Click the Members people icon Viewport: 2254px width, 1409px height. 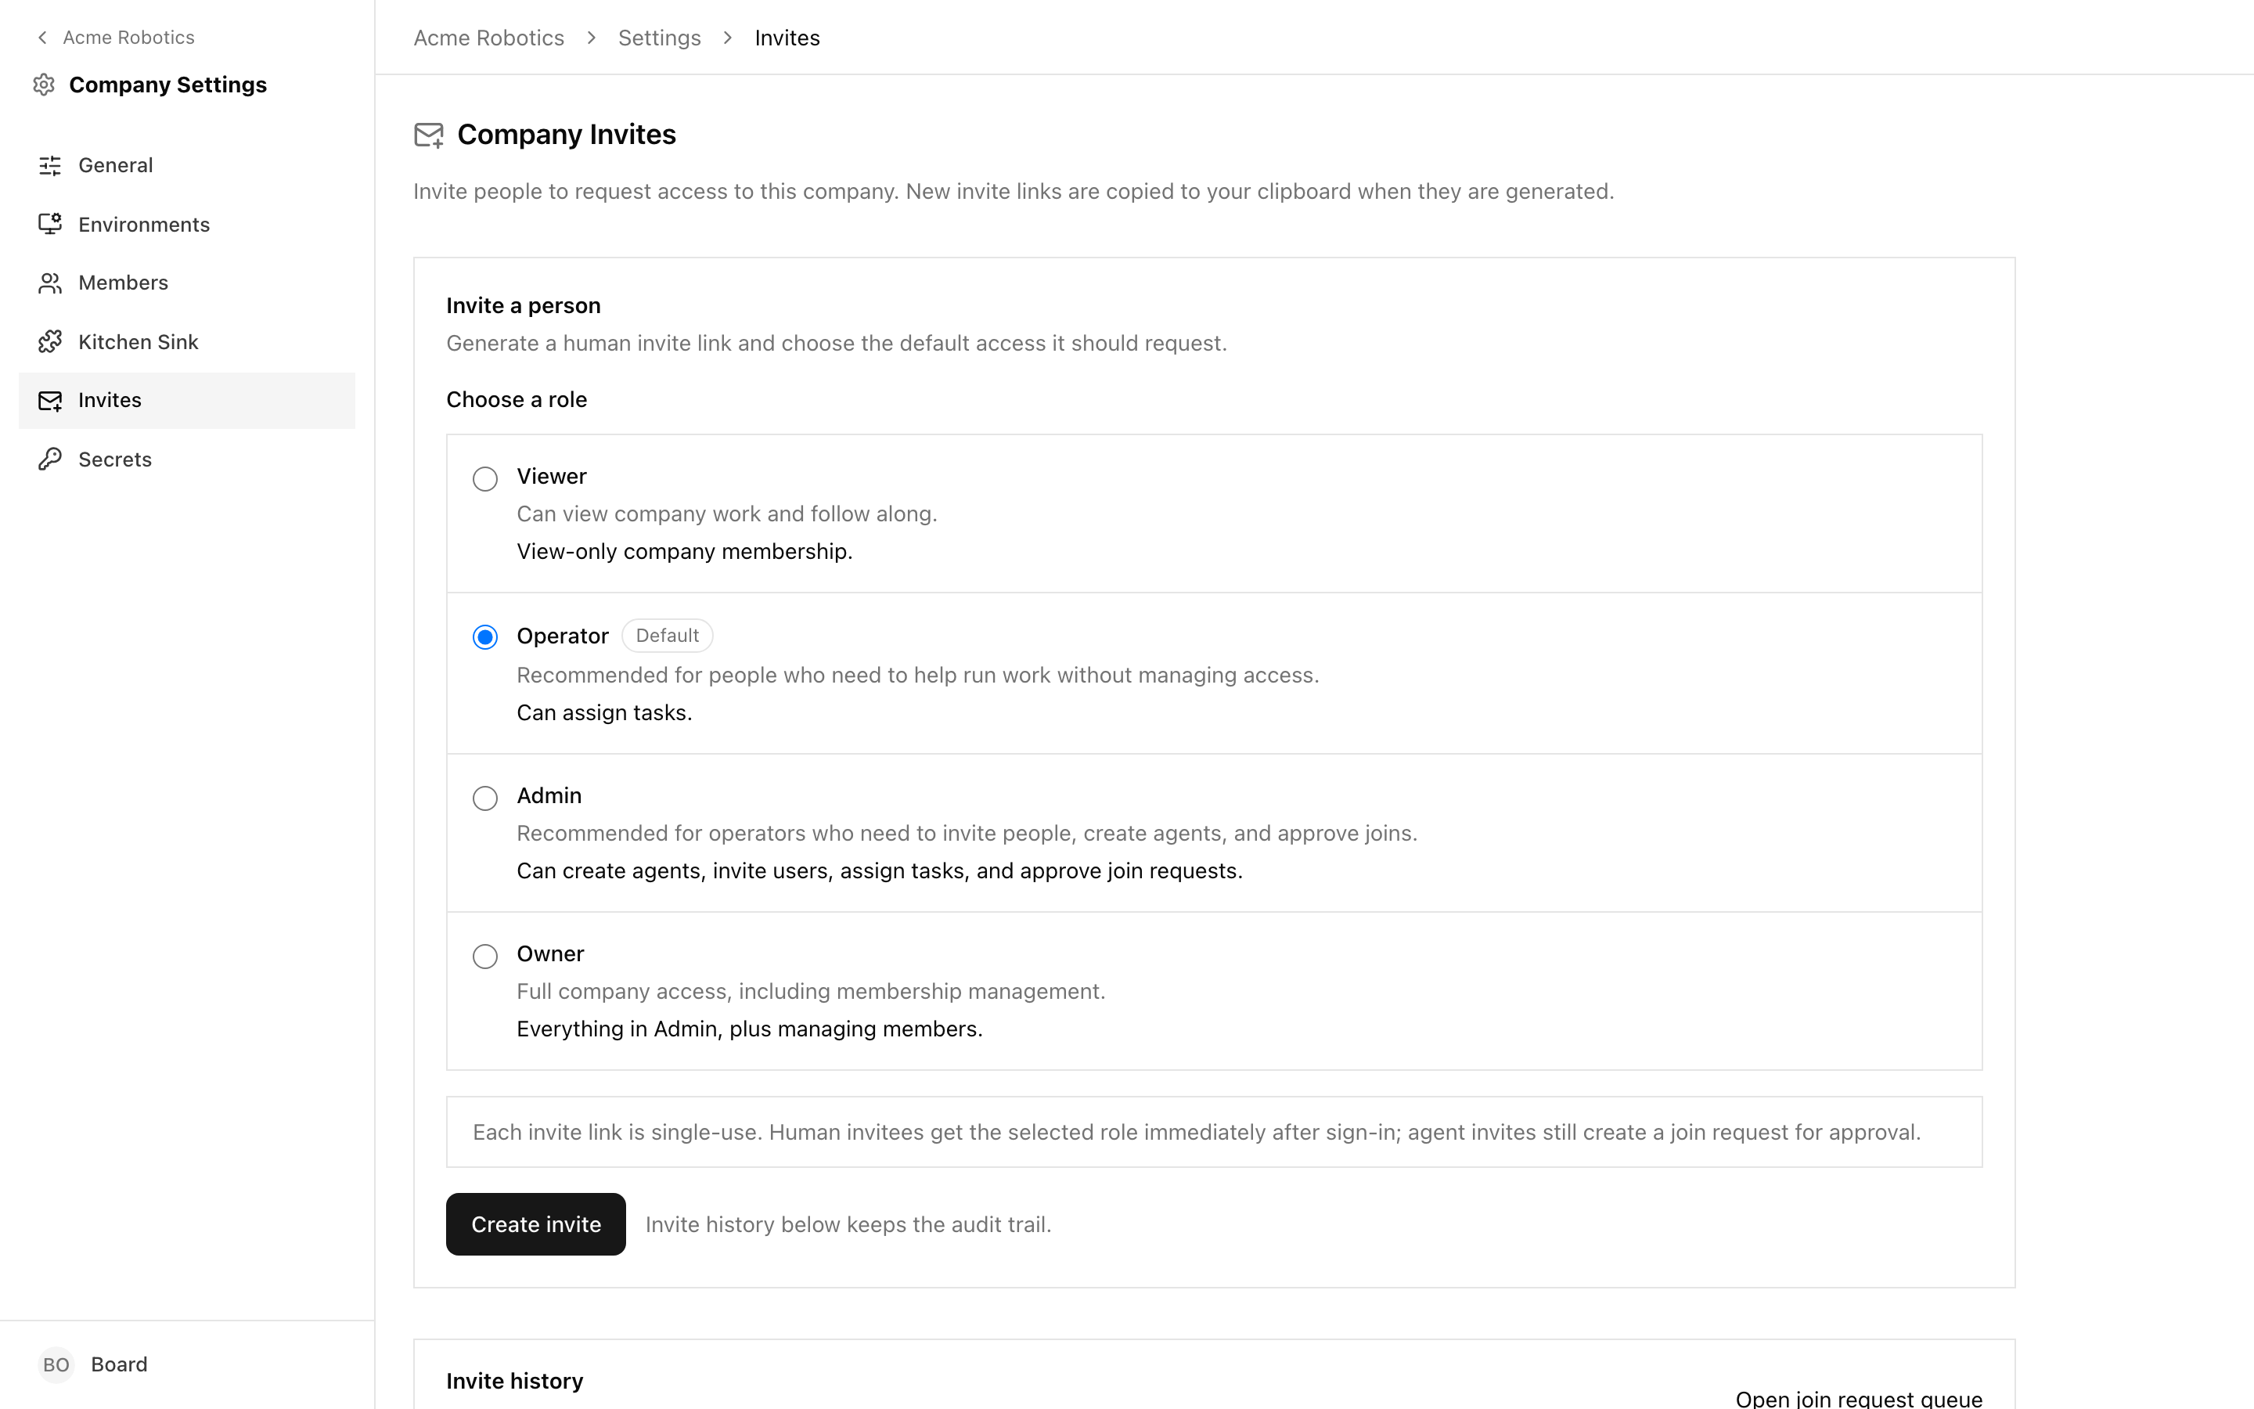50,283
